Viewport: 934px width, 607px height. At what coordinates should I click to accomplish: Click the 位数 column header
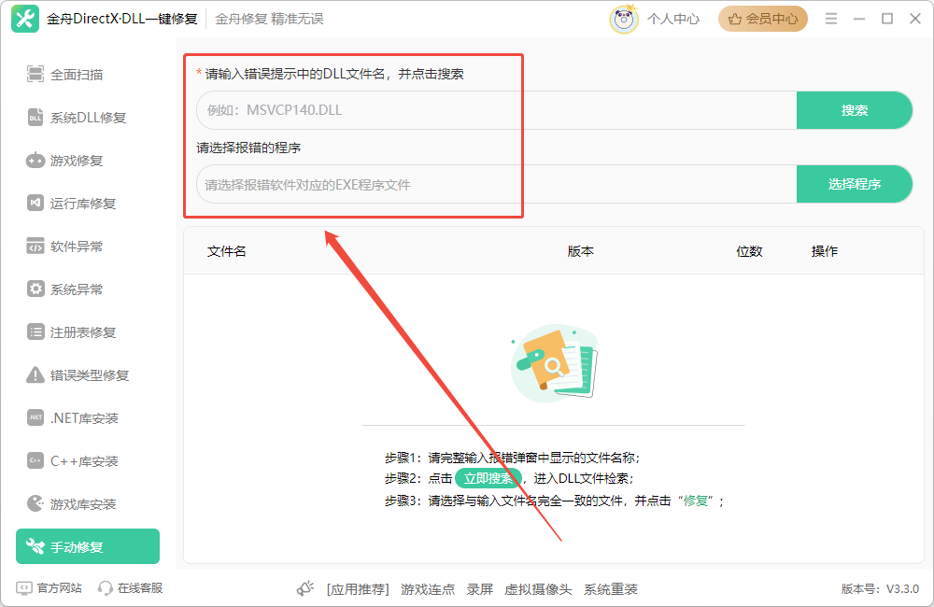(749, 251)
